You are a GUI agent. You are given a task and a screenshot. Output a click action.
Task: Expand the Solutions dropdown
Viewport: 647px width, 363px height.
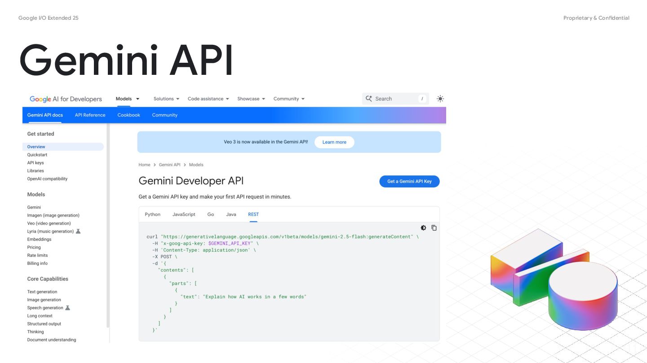click(166, 99)
